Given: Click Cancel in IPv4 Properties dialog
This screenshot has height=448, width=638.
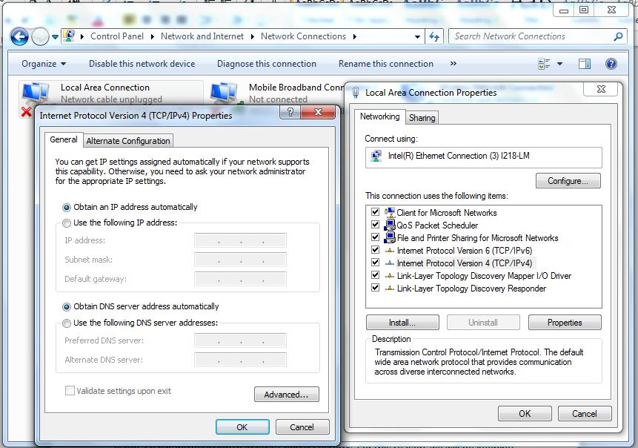Looking at the screenshot, I should pos(302,426).
